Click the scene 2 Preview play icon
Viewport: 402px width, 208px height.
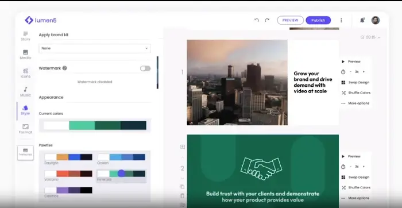coord(343,156)
